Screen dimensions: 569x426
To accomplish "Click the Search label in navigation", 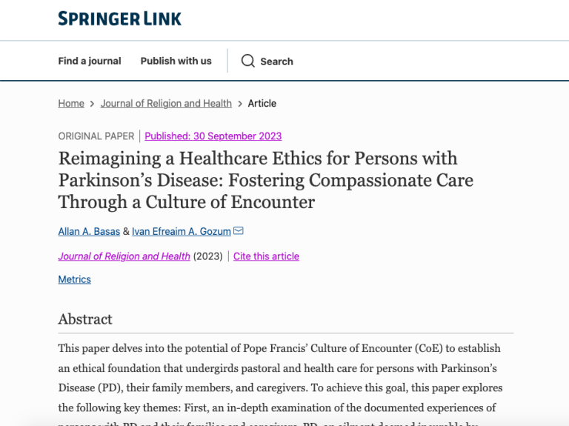I will pos(276,61).
